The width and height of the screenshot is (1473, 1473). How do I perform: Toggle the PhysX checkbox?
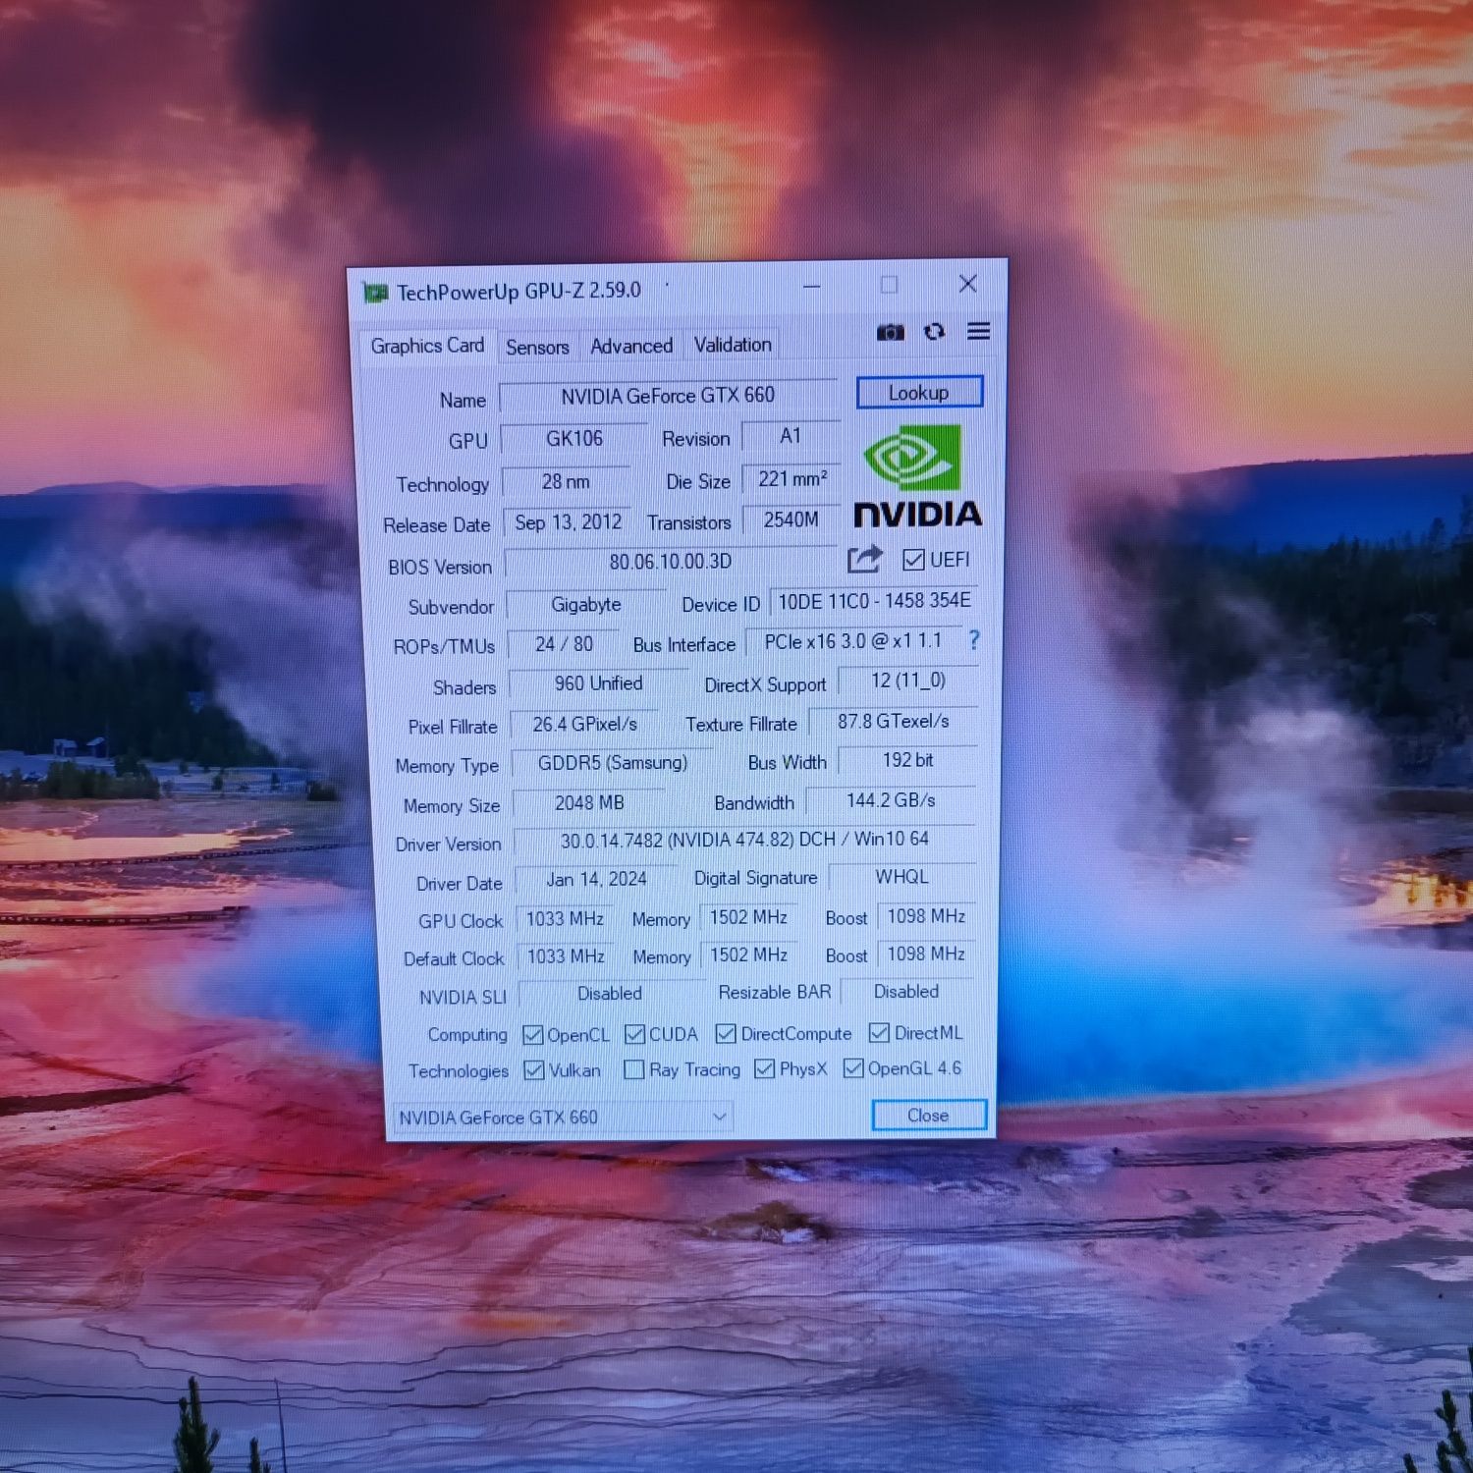coord(764,1068)
